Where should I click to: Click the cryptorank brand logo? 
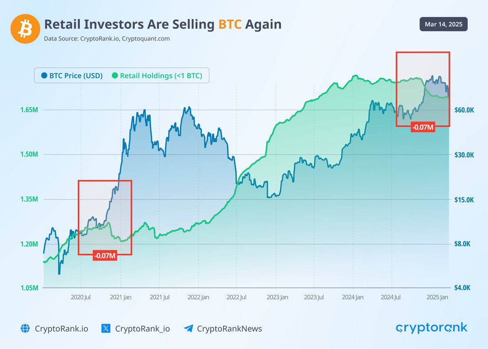click(432, 328)
